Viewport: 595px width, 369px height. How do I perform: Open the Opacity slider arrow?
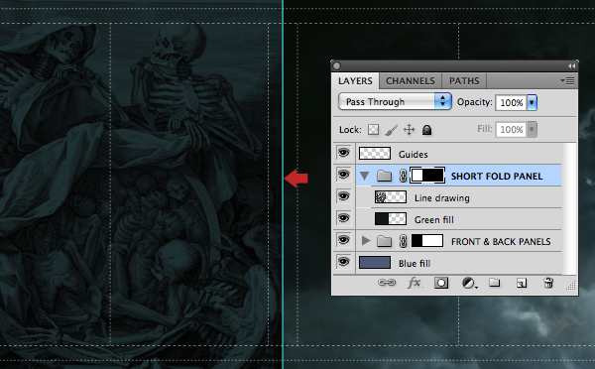[x=532, y=102]
